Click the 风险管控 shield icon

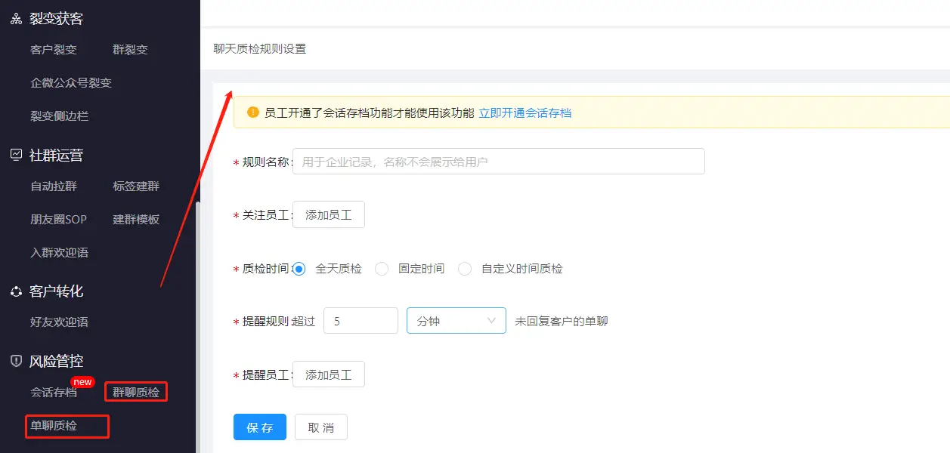(x=16, y=361)
